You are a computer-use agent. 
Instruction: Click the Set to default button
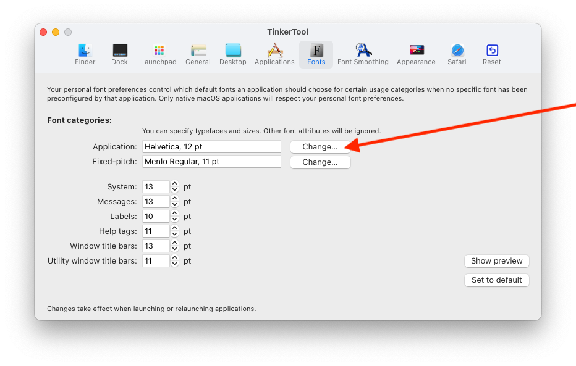497,280
